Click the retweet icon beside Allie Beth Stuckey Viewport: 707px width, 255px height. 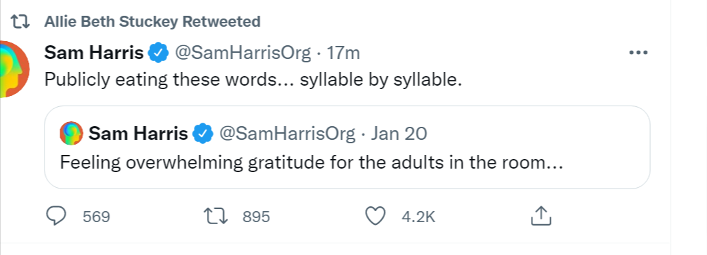click(x=20, y=22)
